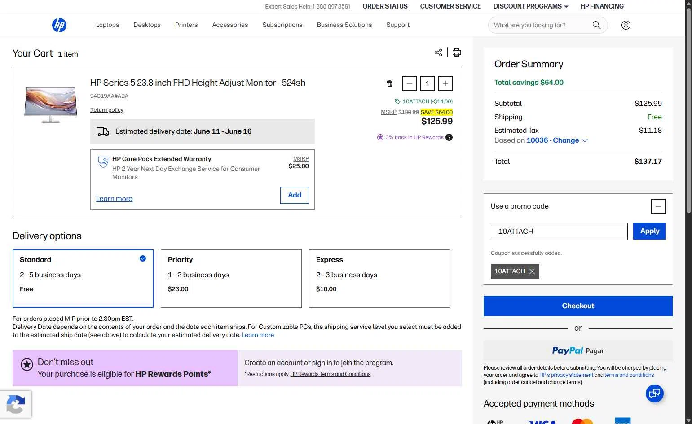Click Order Status link
The width and height of the screenshot is (692, 424).
coord(385,6)
